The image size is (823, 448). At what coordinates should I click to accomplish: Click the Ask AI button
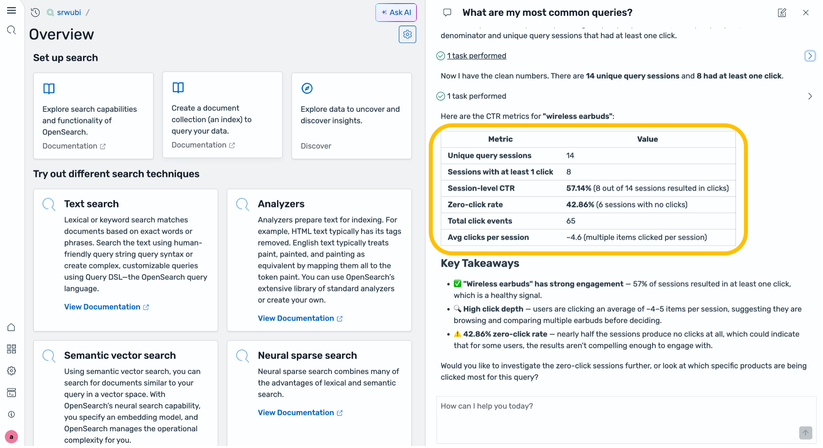[x=396, y=12]
